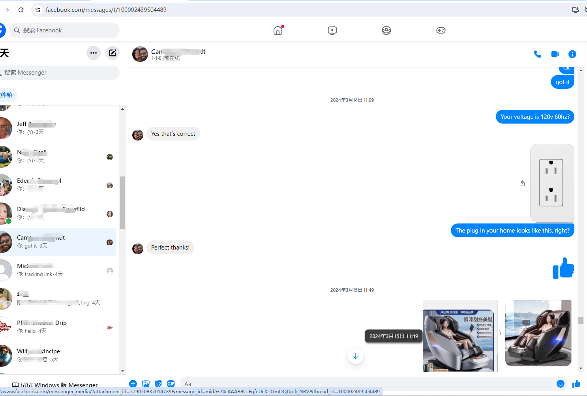Send a thumbs-up like in the composer
Image resolution: width=587 pixels, height=396 pixels.
(576, 384)
